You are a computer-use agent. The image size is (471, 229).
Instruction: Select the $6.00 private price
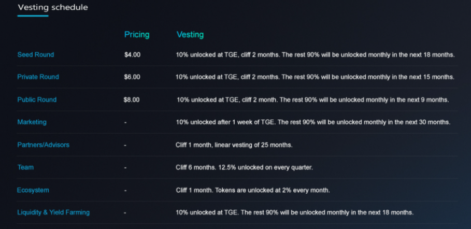pyautogui.click(x=132, y=77)
